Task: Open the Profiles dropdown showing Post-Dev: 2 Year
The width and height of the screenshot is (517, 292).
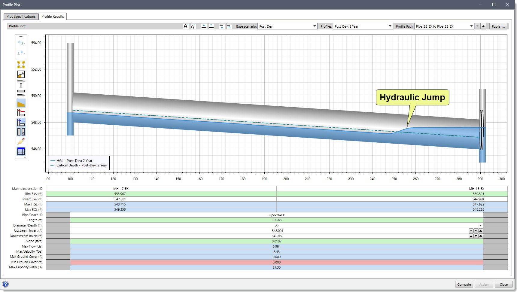Action: pyautogui.click(x=390, y=26)
